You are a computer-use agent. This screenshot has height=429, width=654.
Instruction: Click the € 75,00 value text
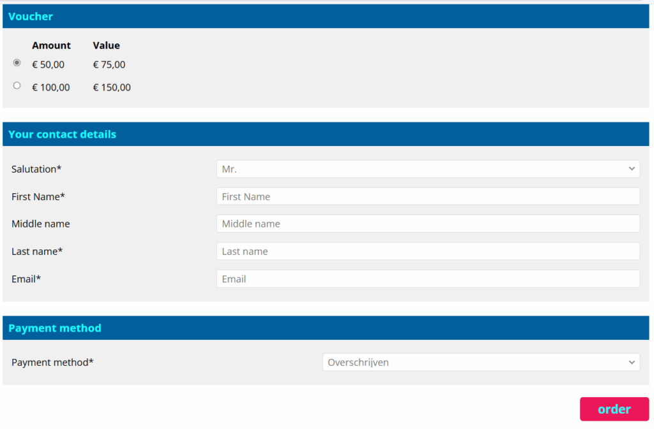tap(109, 64)
